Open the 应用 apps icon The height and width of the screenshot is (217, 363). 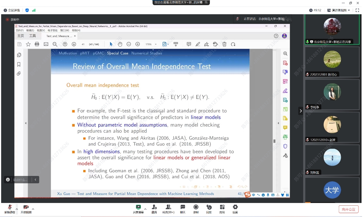222,208
